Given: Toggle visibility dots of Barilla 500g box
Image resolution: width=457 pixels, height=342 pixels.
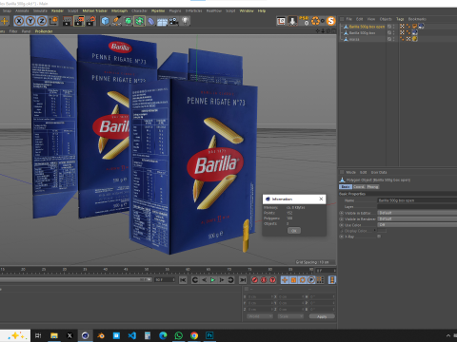Looking at the screenshot, I should coord(394,33).
